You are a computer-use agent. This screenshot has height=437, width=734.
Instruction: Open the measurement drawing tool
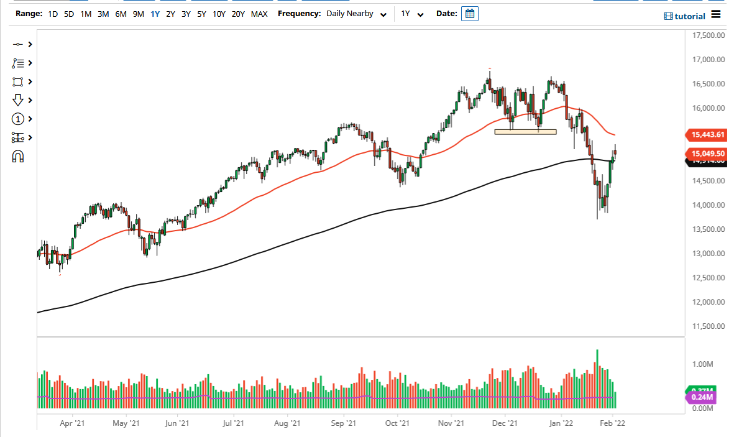tap(17, 137)
